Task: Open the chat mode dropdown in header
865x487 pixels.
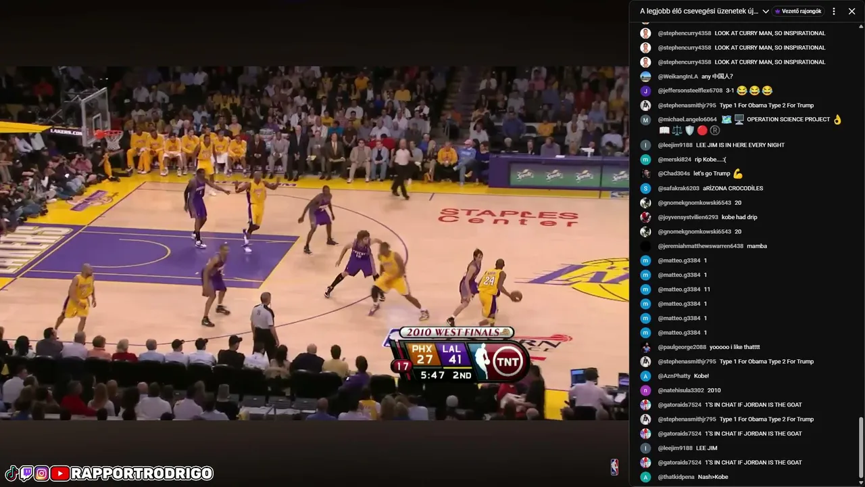Action: click(x=704, y=11)
